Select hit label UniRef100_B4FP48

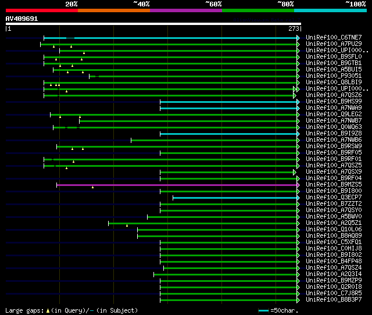tap(334, 262)
